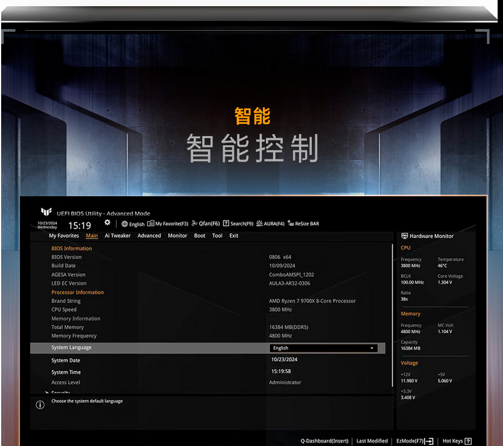Open the settings gear icon
This screenshot has width=503, height=446.
click(107, 222)
